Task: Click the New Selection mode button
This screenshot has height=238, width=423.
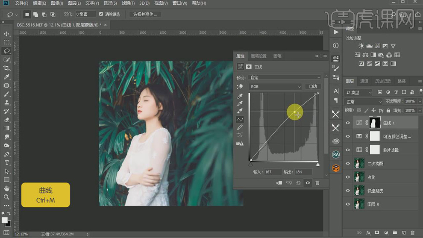Action: point(27,15)
